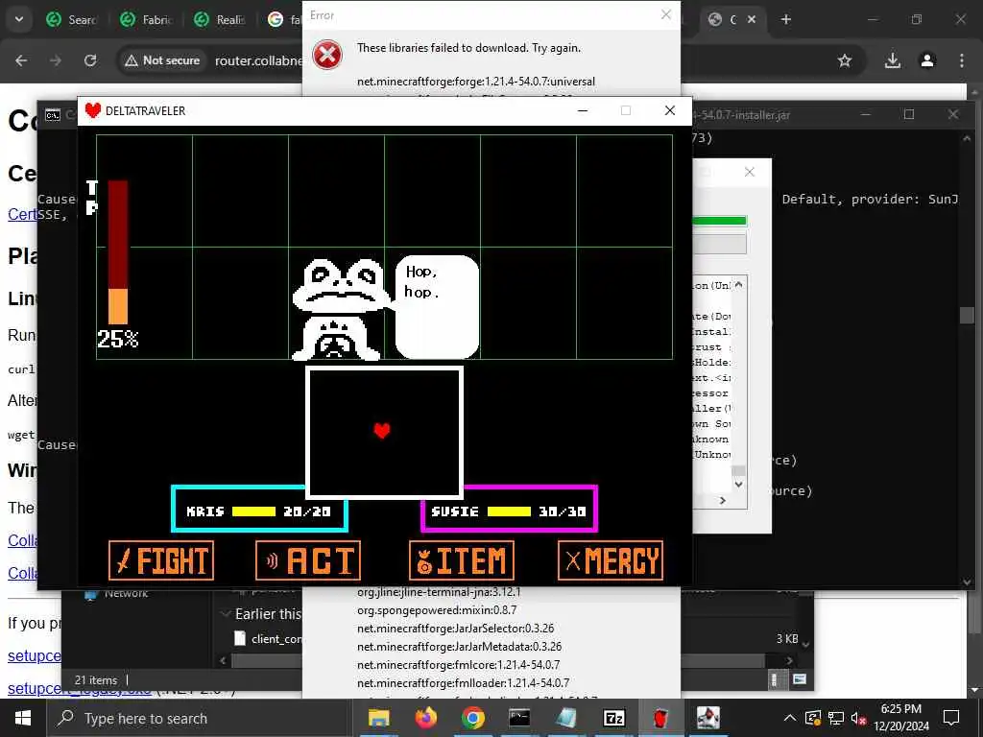The image size is (983, 737).
Task: Open the Chrome three-dot menu
Action: (x=962, y=60)
